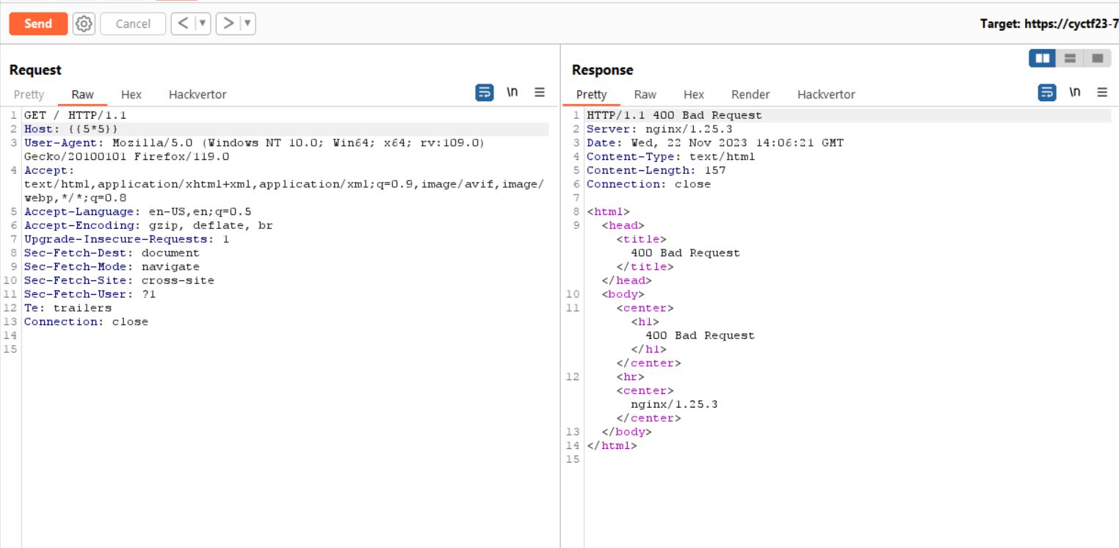Click the Te: trailers line
Screen dimensions: 1119x548
click(68, 308)
